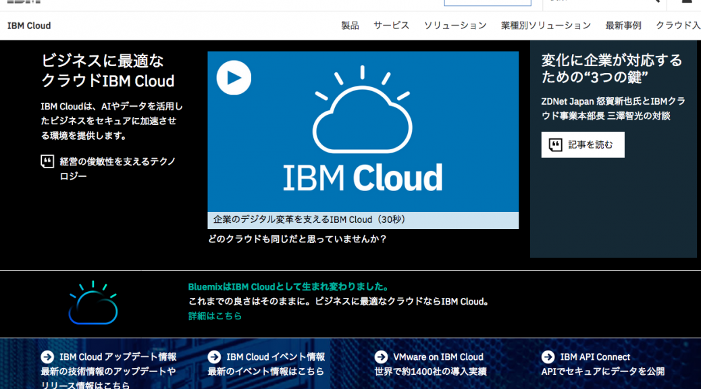Click the arrow icon for VMware on IBM Cloud
This screenshot has height=389, width=701.
380,357
